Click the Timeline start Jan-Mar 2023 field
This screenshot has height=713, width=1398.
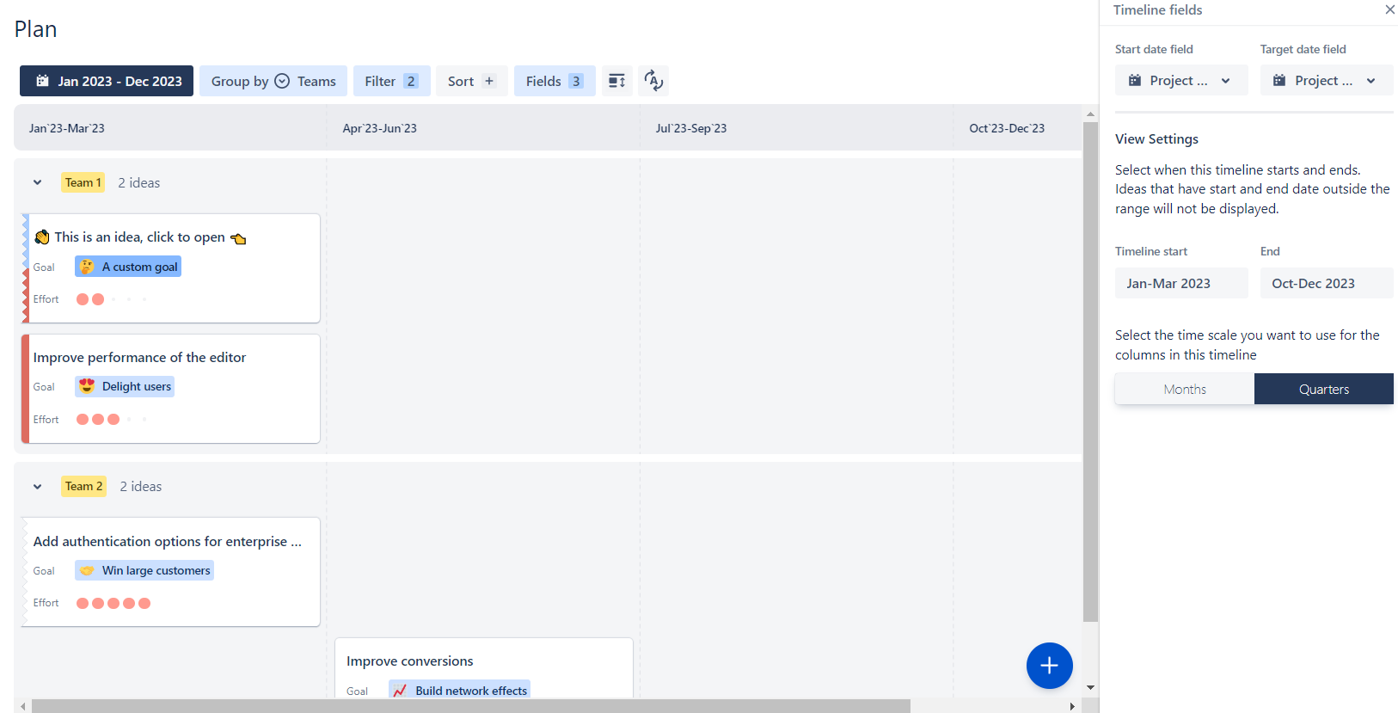click(x=1180, y=283)
